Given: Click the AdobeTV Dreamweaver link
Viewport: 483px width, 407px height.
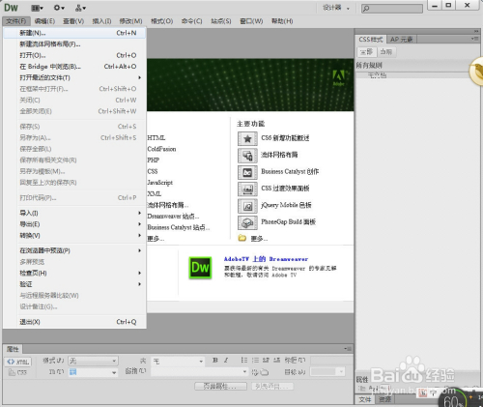Looking at the screenshot, I should (266, 259).
